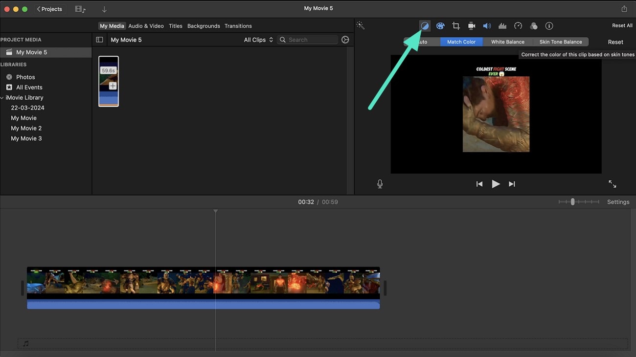Click the All Events star icon
This screenshot has height=357, width=636.
click(9, 87)
